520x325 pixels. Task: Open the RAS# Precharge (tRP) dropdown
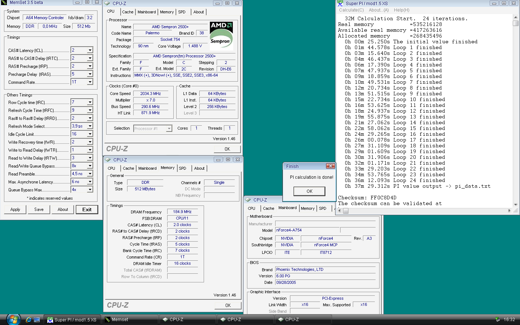coord(90,66)
